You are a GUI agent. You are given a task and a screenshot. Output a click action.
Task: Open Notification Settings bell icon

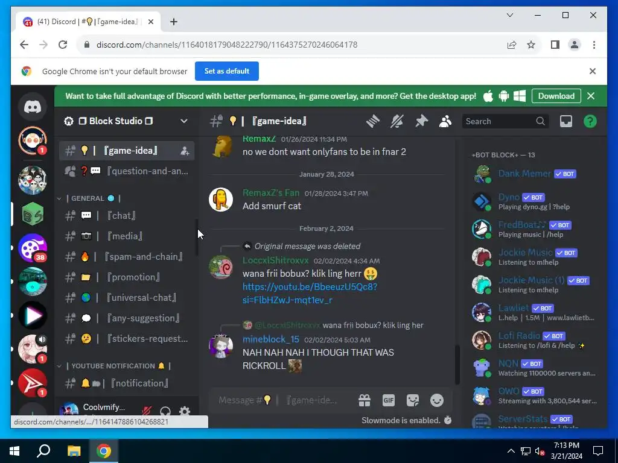(x=397, y=121)
